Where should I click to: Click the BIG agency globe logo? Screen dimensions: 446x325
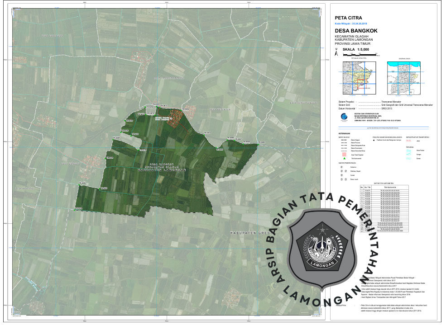point(345,116)
